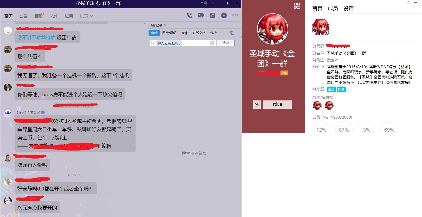Viewport: 422px width, 217px height.
Task: Filter records by 图片/视频
Action: (169, 33)
